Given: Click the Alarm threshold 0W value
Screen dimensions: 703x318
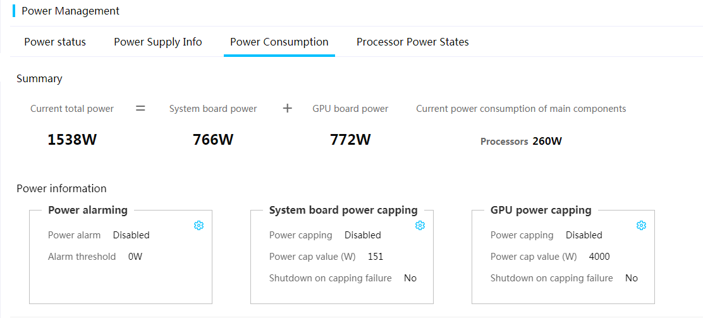Looking at the screenshot, I should pos(135,257).
